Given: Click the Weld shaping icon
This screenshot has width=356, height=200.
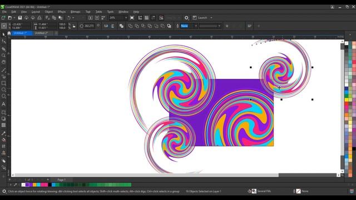Looking at the screenshot, I should pyautogui.click(x=130, y=26).
